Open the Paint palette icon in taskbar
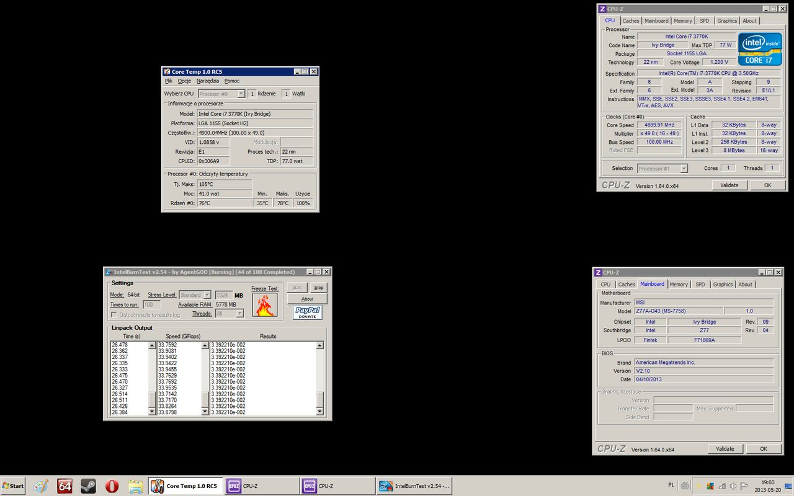This screenshot has height=496, width=794. (41, 486)
